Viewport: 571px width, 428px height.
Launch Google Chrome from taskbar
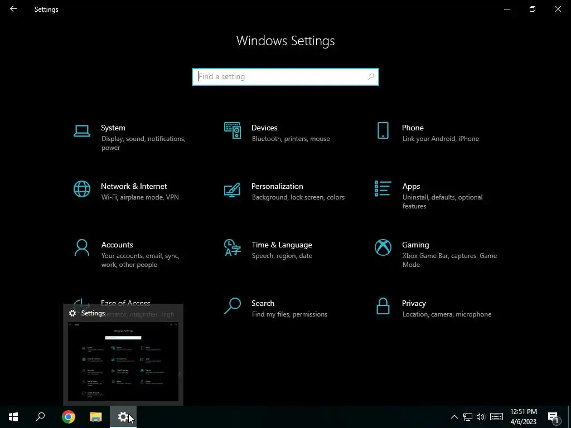pyautogui.click(x=68, y=417)
